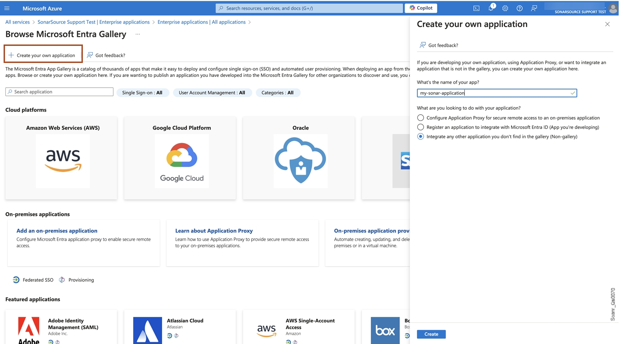Open the User Account Management filter

(x=212, y=92)
